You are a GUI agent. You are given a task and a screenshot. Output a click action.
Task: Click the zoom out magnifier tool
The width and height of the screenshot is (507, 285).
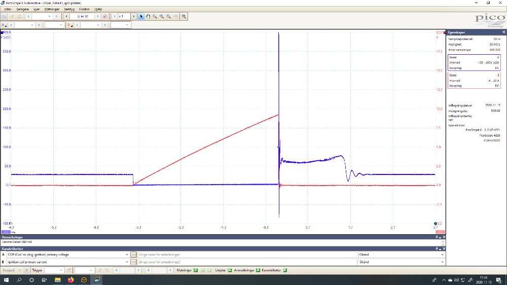pyautogui.click(x=168, y=16)
